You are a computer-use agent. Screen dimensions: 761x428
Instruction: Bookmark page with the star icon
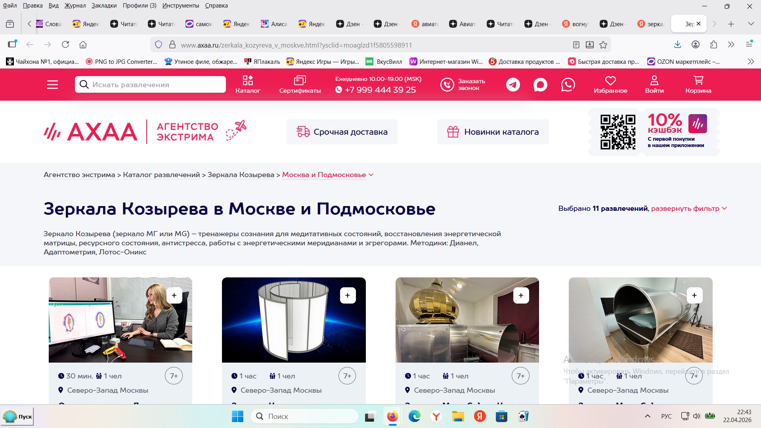[603, 45]
